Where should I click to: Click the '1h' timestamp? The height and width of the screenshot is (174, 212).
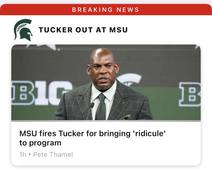(23, 155)
